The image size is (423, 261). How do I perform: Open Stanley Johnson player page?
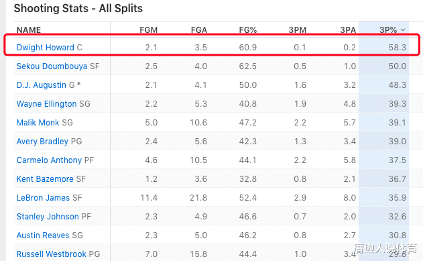tap(48, 217)
